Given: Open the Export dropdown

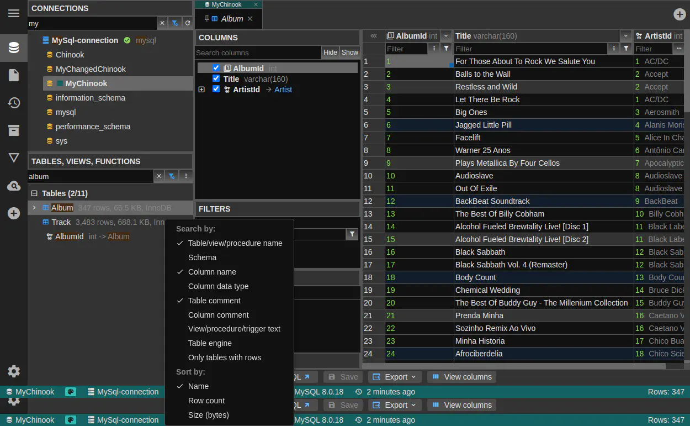Looking at the screenshot, I should click(395, 377).
